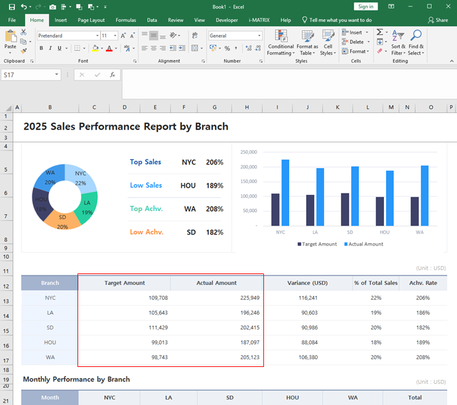Screen dimensions: 457x405
Task: Toggle Italic formatting
Action: [50, 48]
